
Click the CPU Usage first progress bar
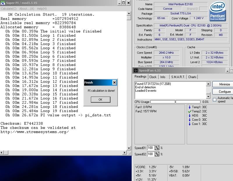[x=163, y=102]
